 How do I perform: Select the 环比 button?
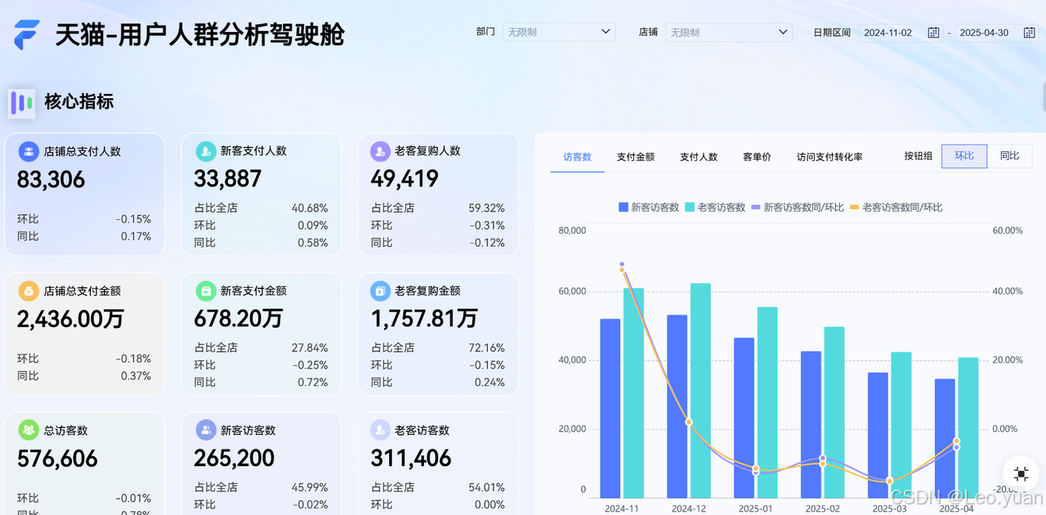(x=964, y=156)
